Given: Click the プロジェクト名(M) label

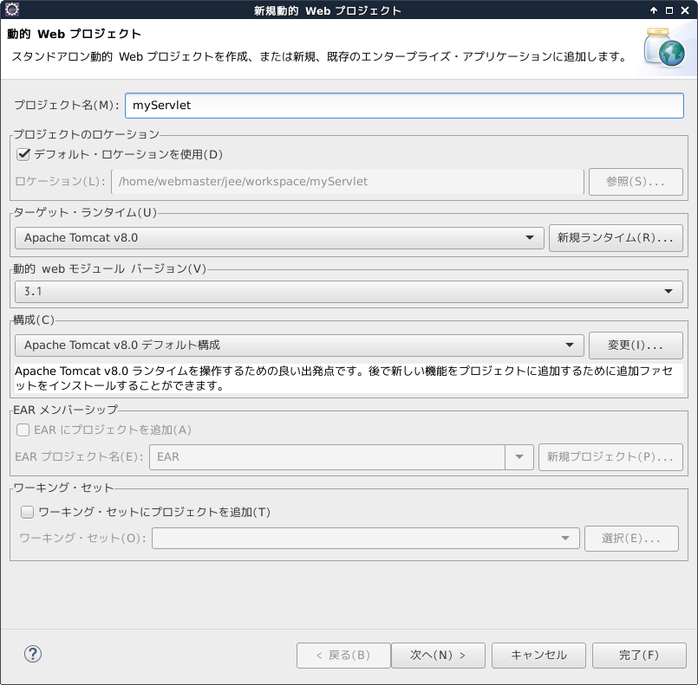Looking at the screenshot, I should coord(67,105).
